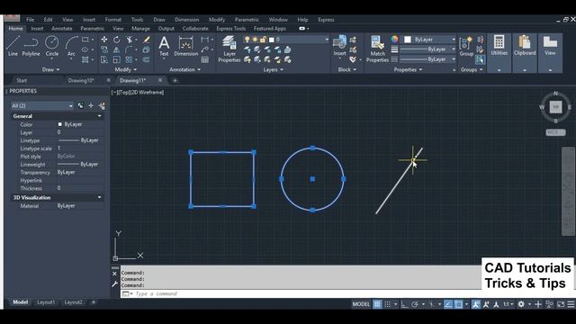Toggle drawing grid display in status bar

(x=377, y=304)
